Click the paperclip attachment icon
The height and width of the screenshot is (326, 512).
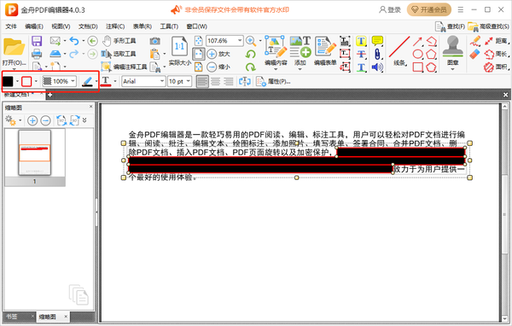click(x=377, y=55)
